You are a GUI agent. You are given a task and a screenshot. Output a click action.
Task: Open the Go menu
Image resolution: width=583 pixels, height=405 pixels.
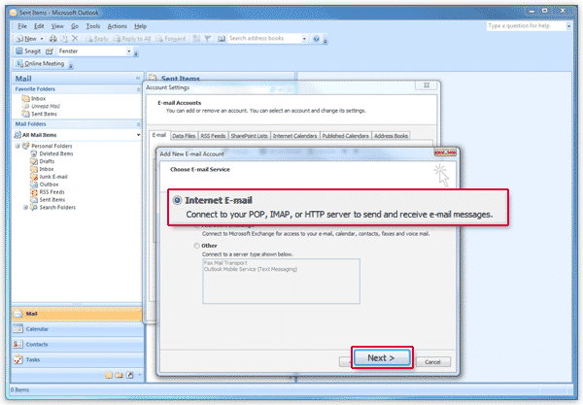pyautogui.click(x=75, y=26)
